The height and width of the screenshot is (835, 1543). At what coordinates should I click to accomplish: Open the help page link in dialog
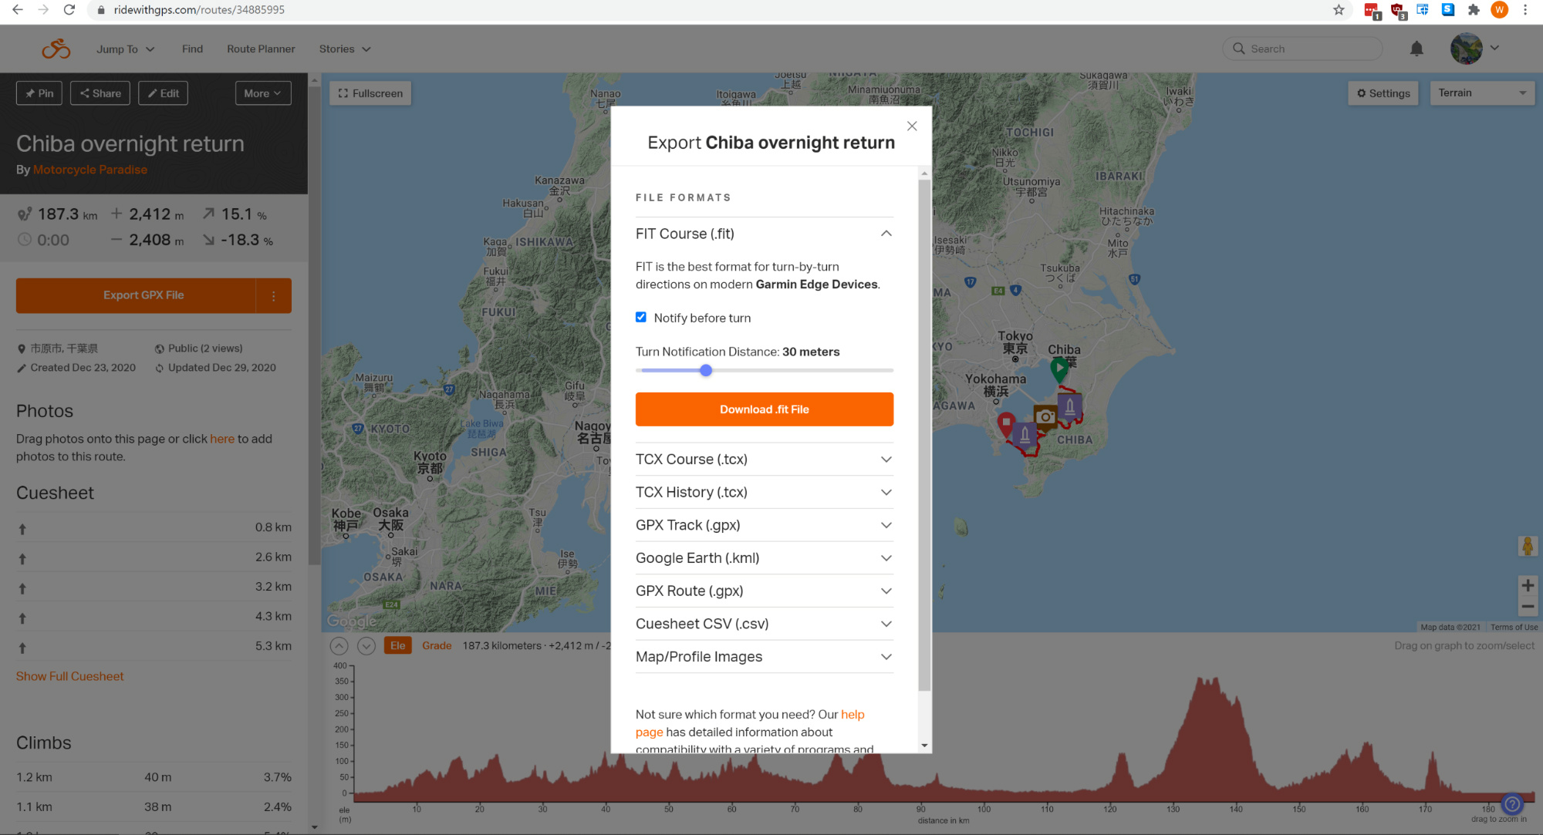point(749,723)
